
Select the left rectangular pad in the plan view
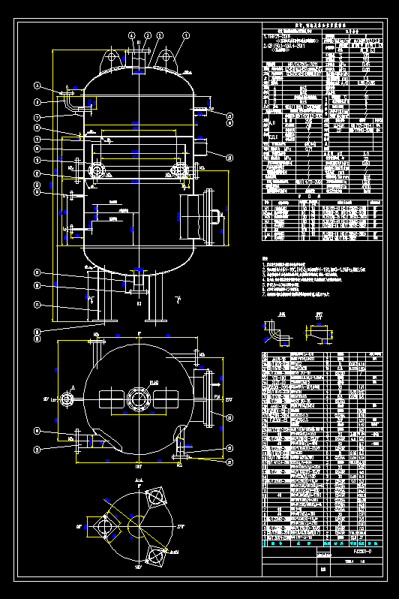pos(112,399)
